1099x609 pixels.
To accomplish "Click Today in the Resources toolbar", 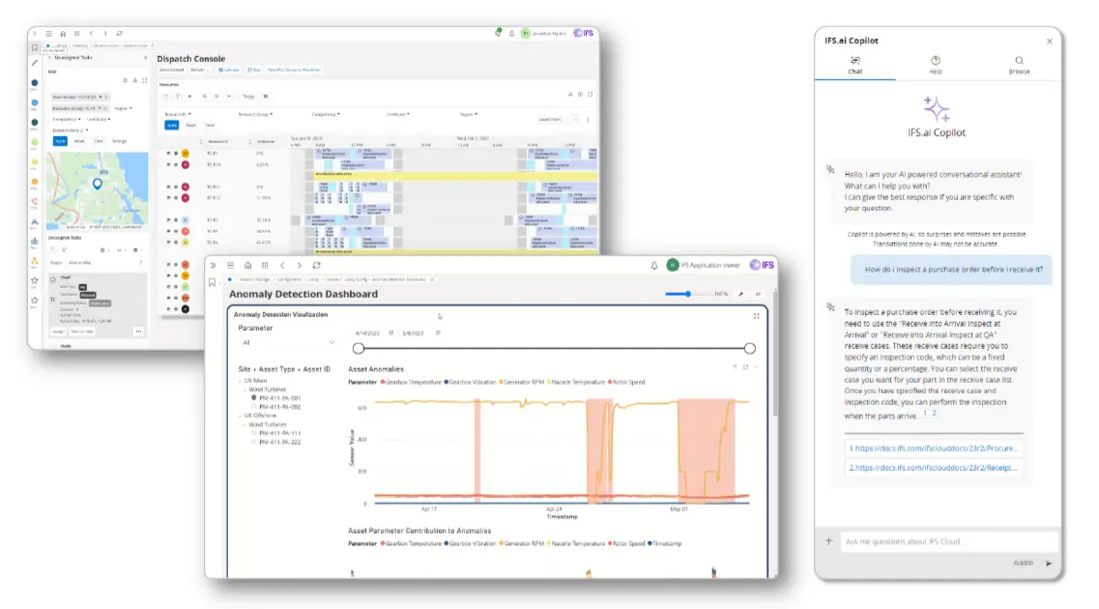I will [x=248, y=96].
